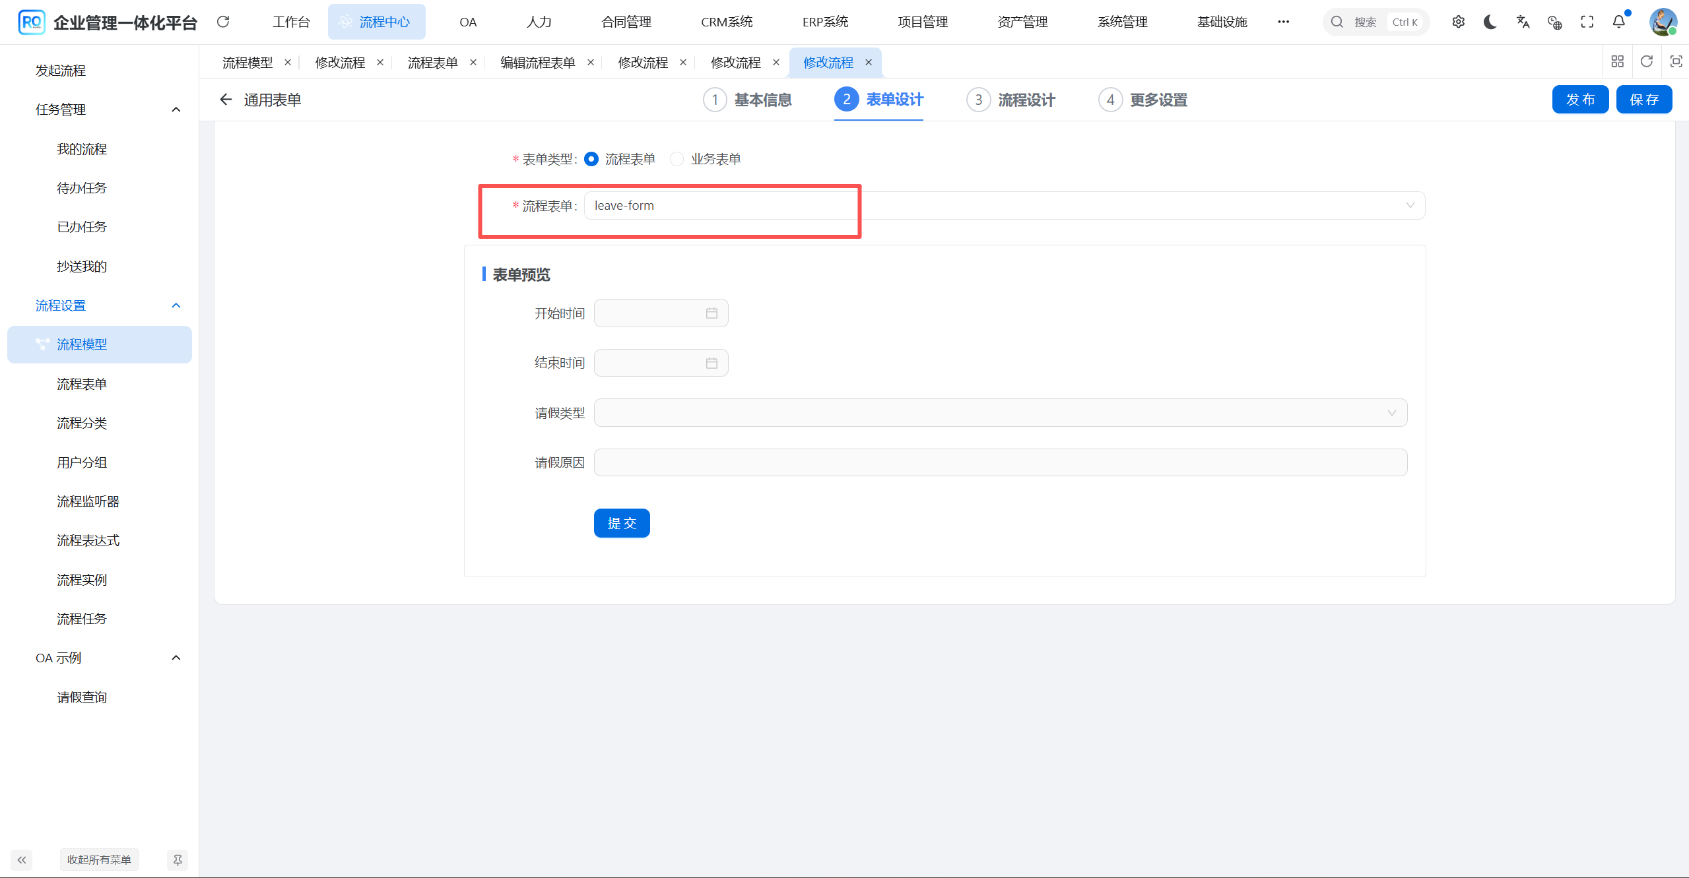Screen dimensions: 1689x878
Task: Click the grid layout icon beside the tab bar
Action: (x=1618, y=61)
